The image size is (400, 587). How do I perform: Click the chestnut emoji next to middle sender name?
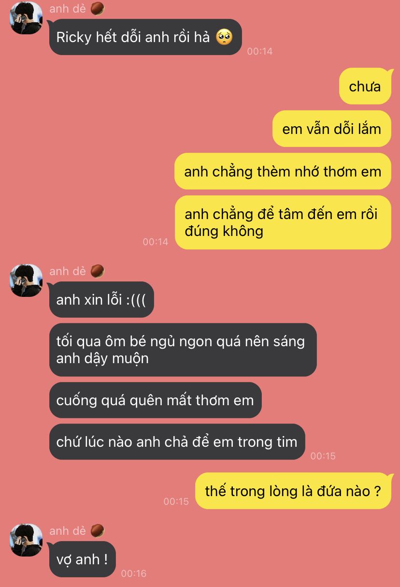98,271
